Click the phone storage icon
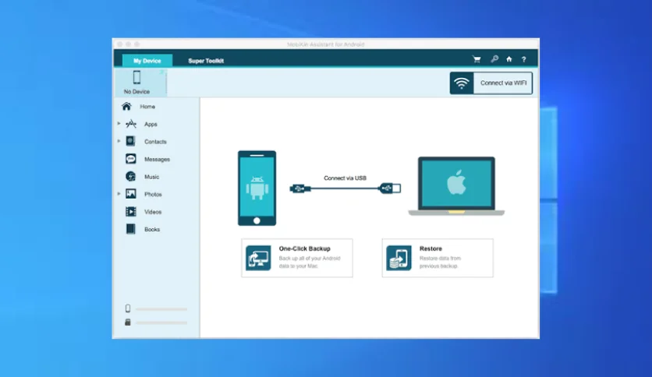This screenshot has height=377, width=652. [x=128, y=308]
